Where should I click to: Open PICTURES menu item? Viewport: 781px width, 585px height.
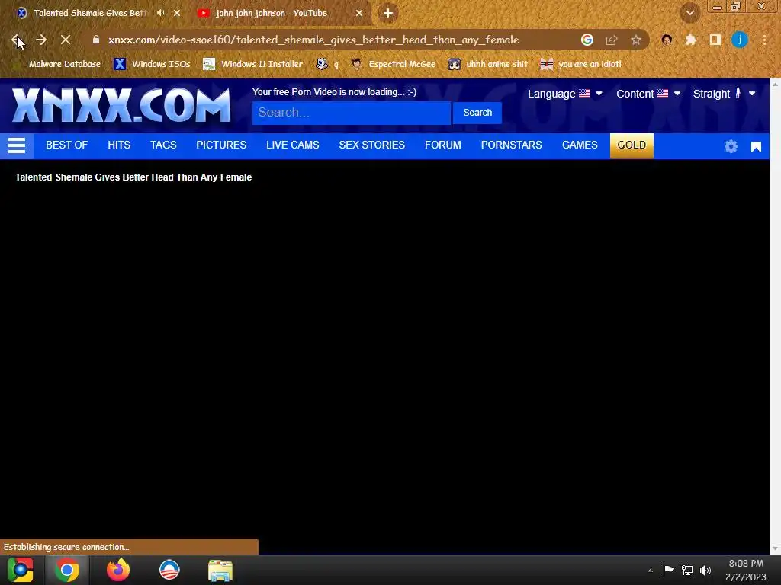coord(221,145)
